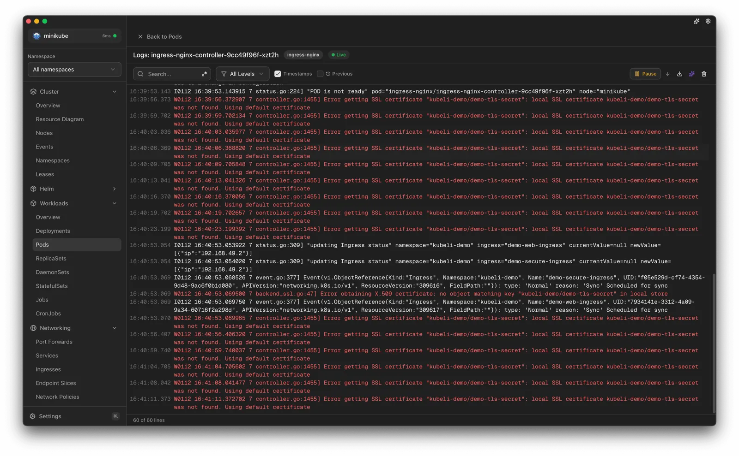Open the Ingresses page
The width and height of the screenshot is (739, 456).
pyautogui.click(x=48, y=369)
